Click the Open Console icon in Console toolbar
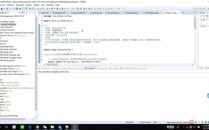The height and width of the screenshot is (130, 209). coord(206,68)
